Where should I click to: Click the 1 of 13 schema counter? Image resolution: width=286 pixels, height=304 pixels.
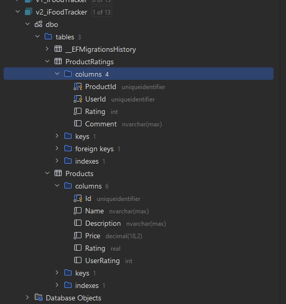click(102, 12)
